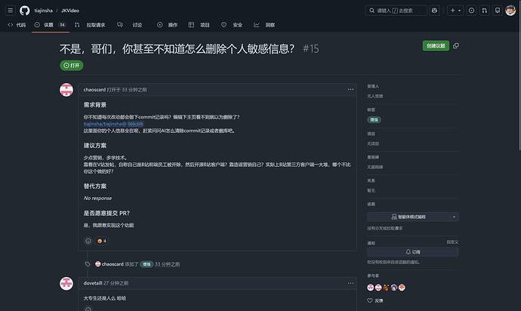Click the issue number #15

[310, 49]
